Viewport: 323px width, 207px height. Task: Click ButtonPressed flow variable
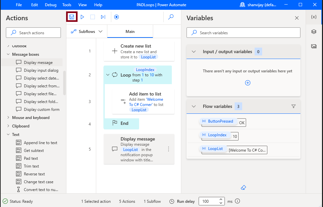218,121
